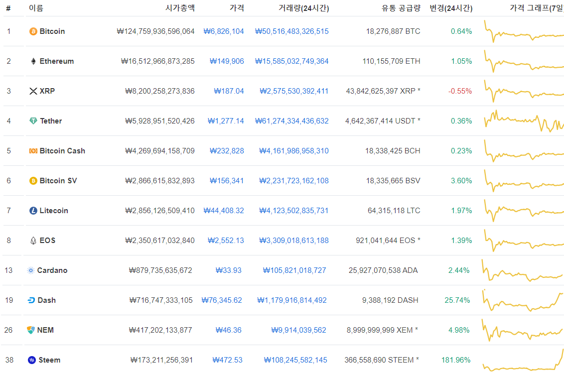Click the Cardano dotted logo icon
The image size is (564, 374).
coord(31,270)
